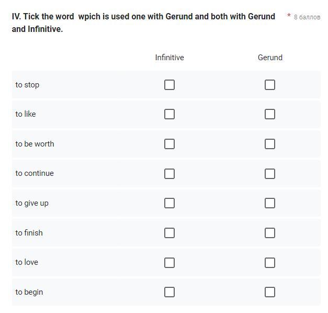Click the '8 баллов' points label
328x313 pixels.
point(307,17)
